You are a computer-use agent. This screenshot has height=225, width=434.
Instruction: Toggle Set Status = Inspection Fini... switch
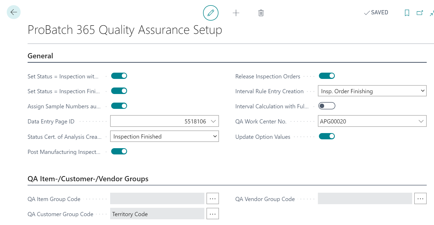pyautogui.click(x=119, y=91)
